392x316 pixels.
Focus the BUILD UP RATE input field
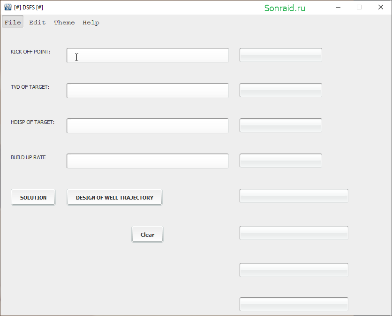(x=148, y=161)
